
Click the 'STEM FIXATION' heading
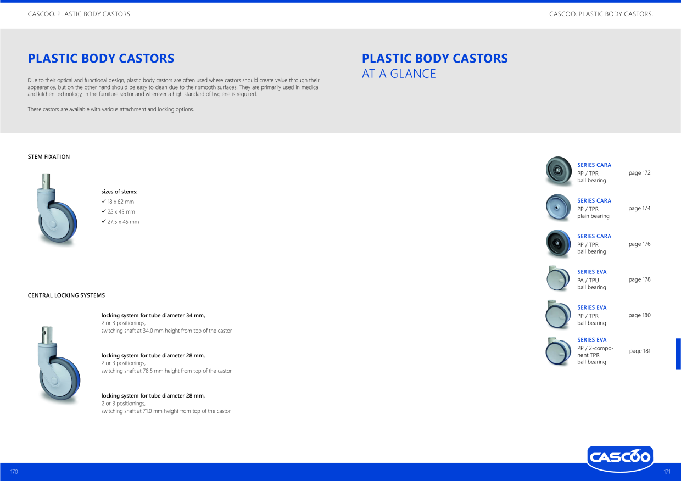click(49, 157)
